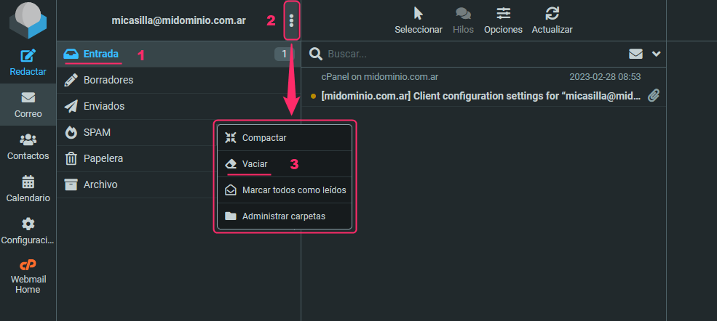Click the Roundcube logo
The image size is (717, 321).
(28, 20)
